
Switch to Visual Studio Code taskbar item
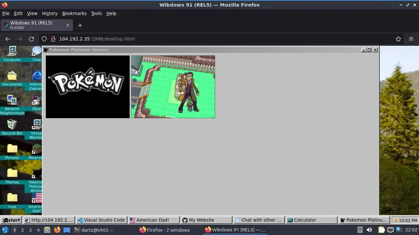point(101,220)
